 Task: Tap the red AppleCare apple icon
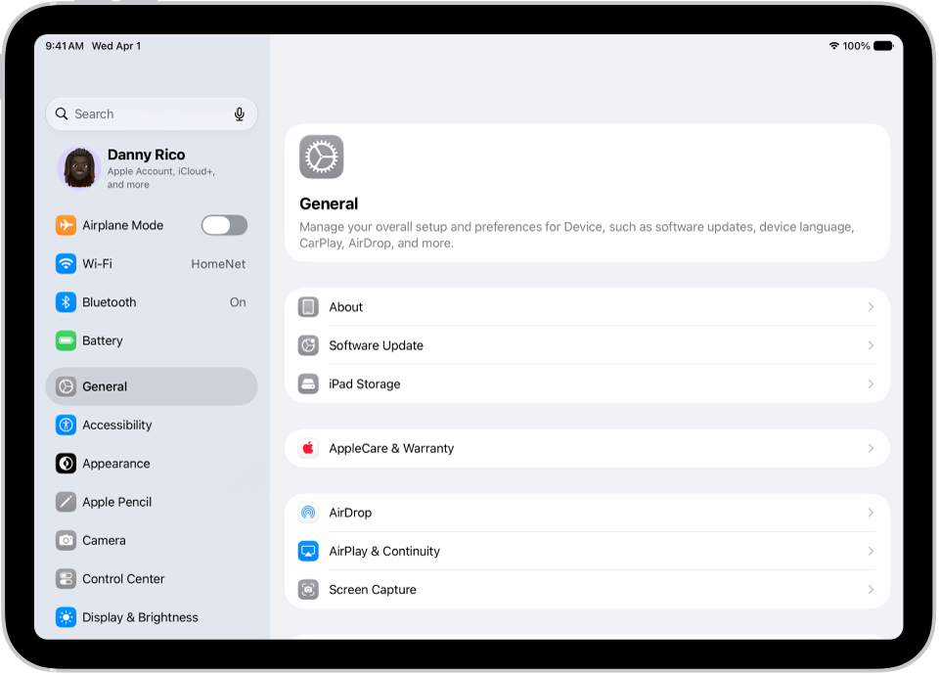[308, 448]
